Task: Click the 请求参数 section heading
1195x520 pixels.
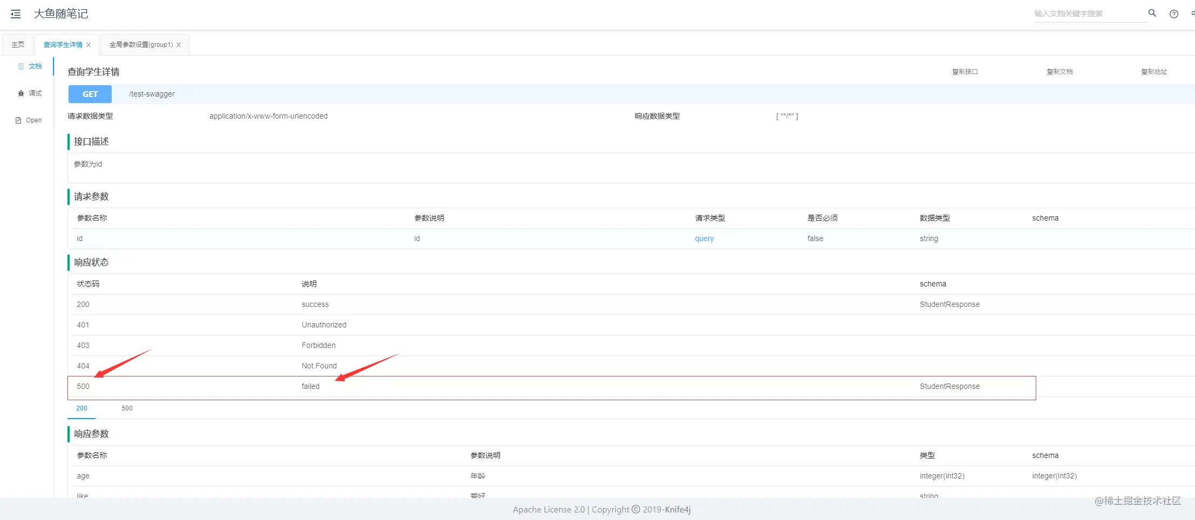Action: click(x=91, y=196)
